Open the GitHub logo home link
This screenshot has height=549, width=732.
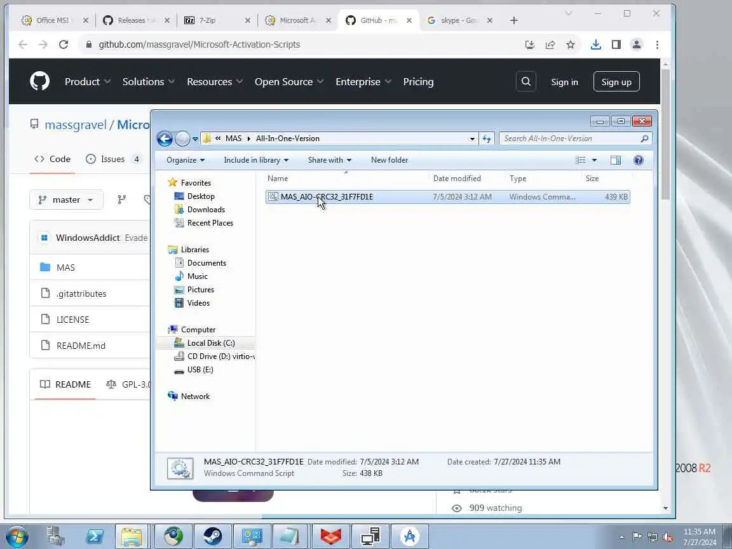tap(39, 81)
